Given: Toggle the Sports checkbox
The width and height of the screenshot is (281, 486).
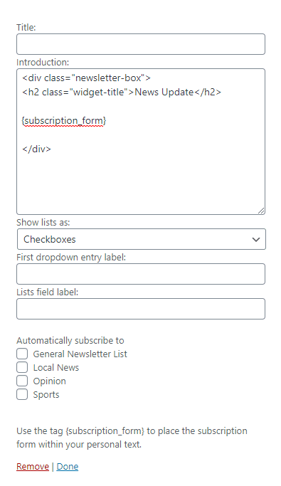Looking at the screenshot, I should click(22, 395).
